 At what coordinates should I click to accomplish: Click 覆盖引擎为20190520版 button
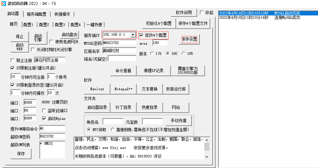188,71
